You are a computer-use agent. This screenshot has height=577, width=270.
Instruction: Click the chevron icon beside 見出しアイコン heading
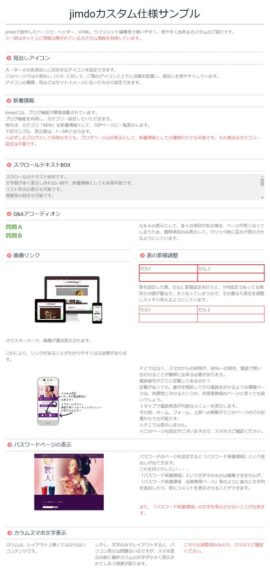[9, 58]
